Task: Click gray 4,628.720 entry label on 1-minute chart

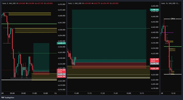Action: pos(155,63)
